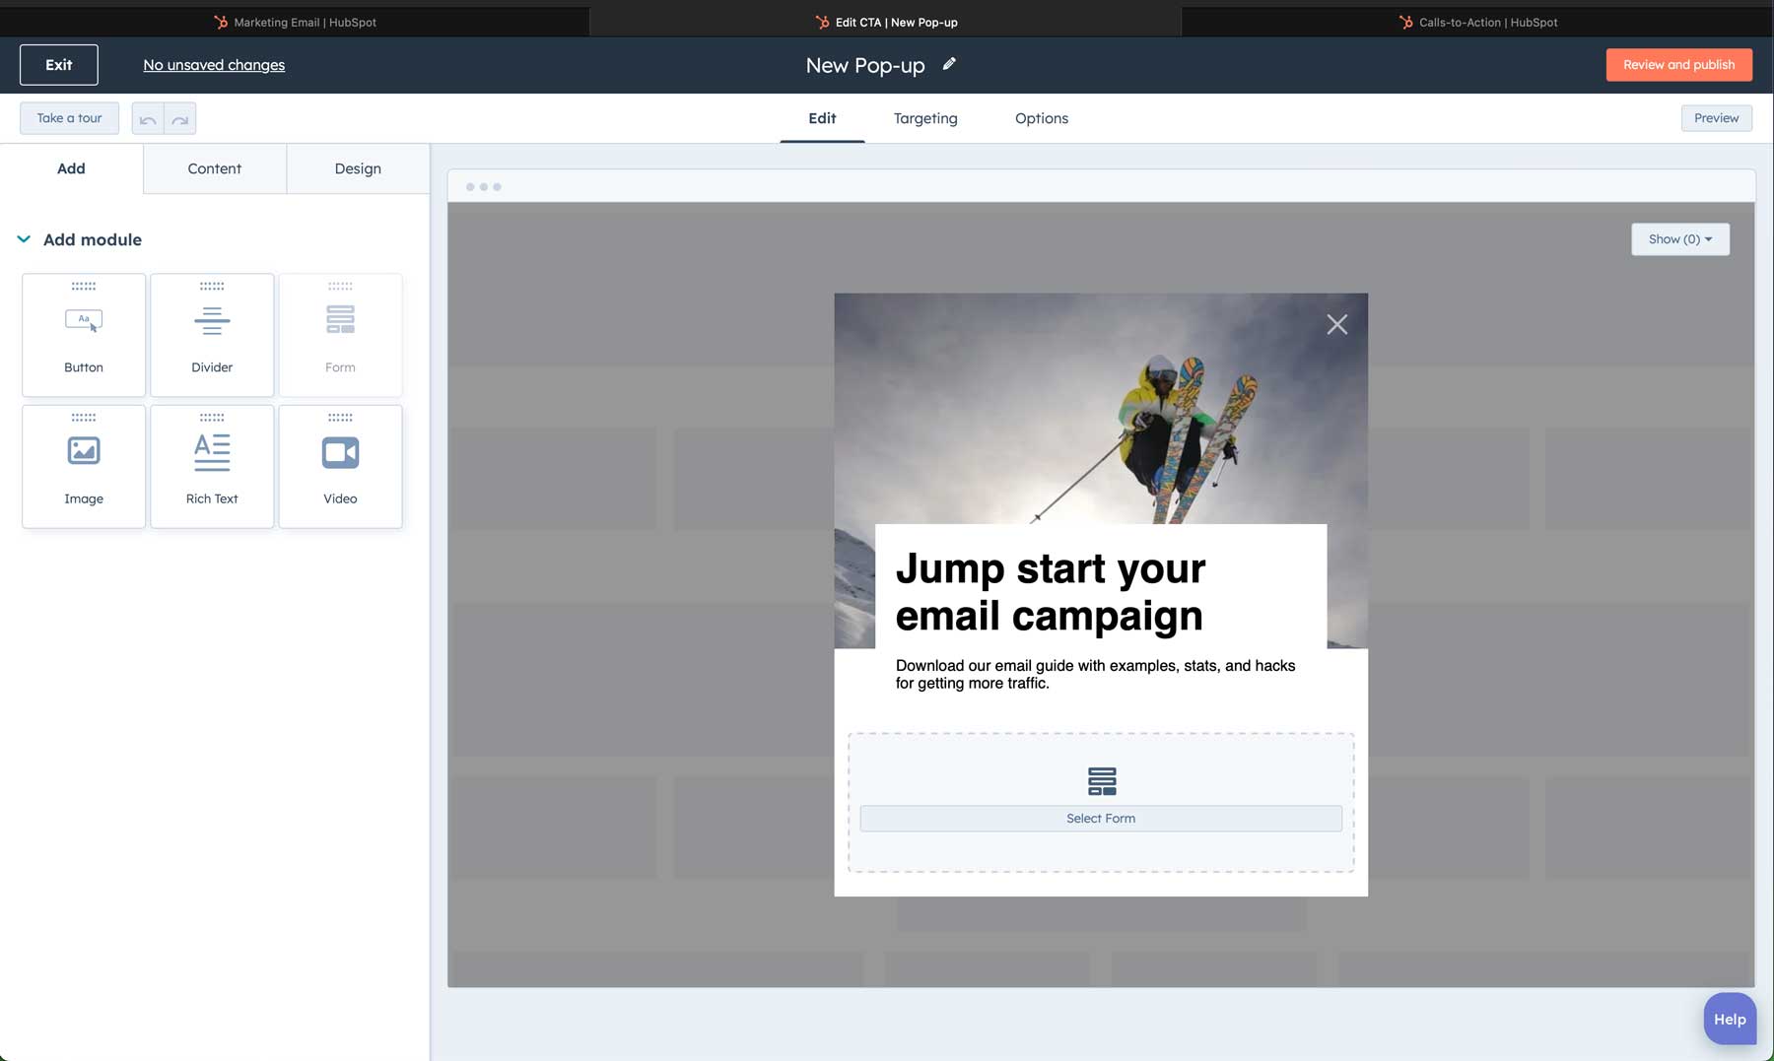Switch to the Calls-to-Action browser tab

click(x=1478, y=21)
